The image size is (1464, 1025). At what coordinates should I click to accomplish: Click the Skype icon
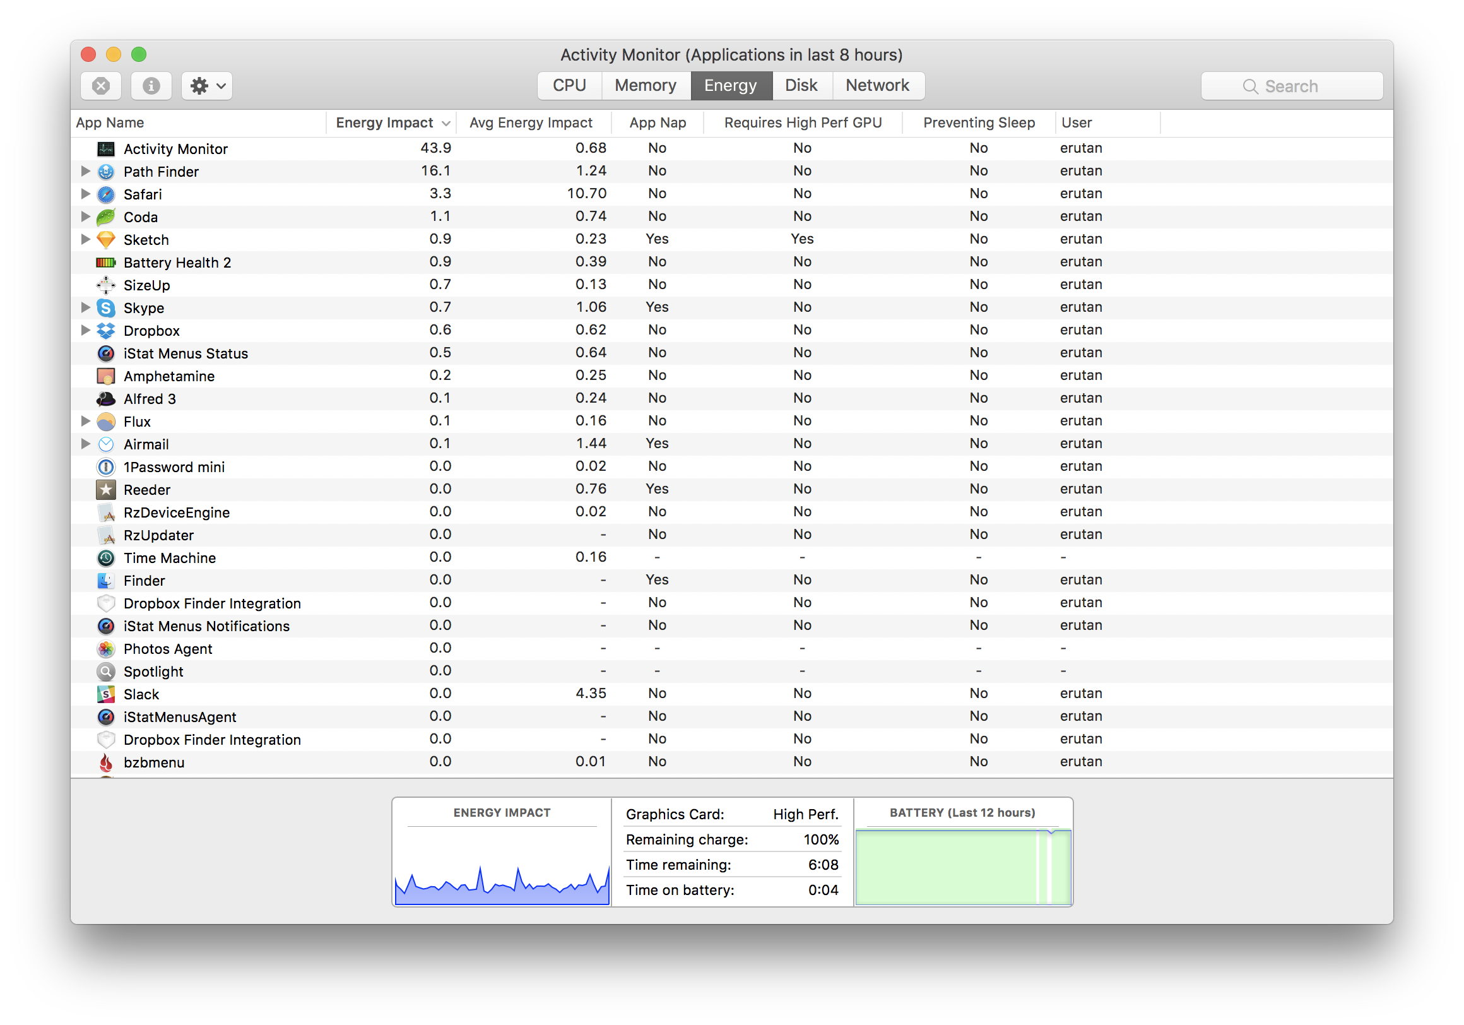coord(106,308)
